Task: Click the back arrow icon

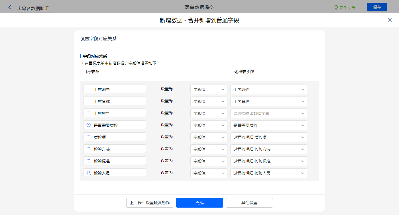Action: pos(10,7)
